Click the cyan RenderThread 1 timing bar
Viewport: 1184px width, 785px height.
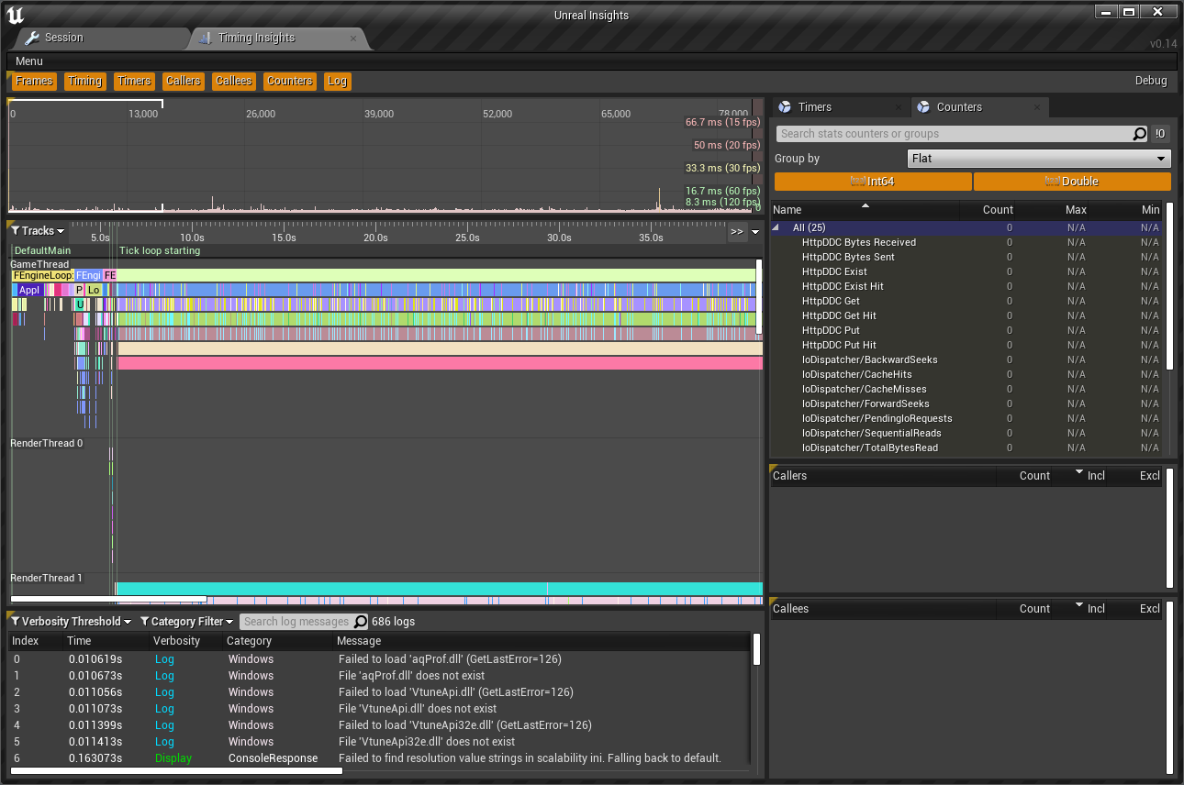point(439,589)
